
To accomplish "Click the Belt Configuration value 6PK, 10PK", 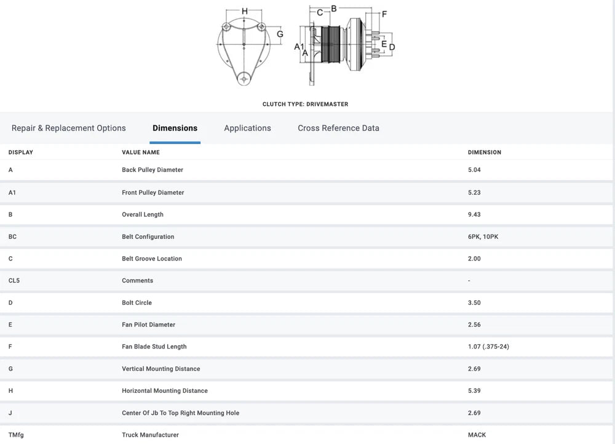I will tap(483, 237).
